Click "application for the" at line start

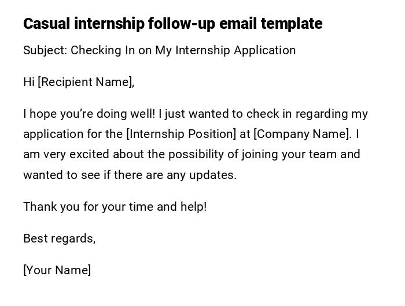(x=72, y=134)
